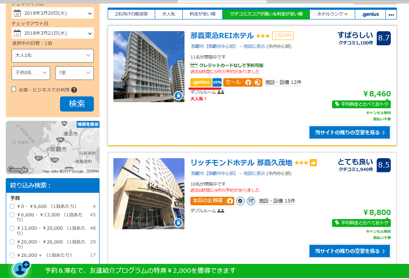
Task: Click the 本日のお得宿 deal badge
Action: [x=212, y=201]
